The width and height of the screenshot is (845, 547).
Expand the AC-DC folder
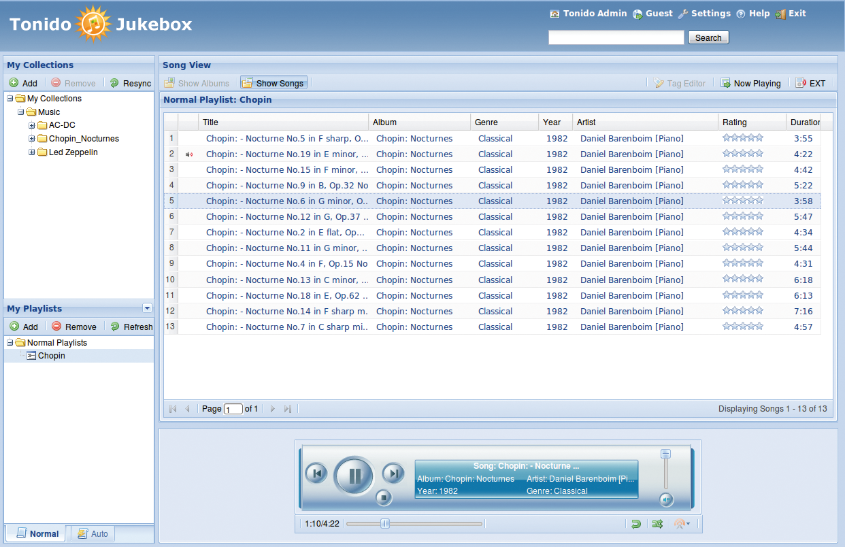tap(32, 125)
